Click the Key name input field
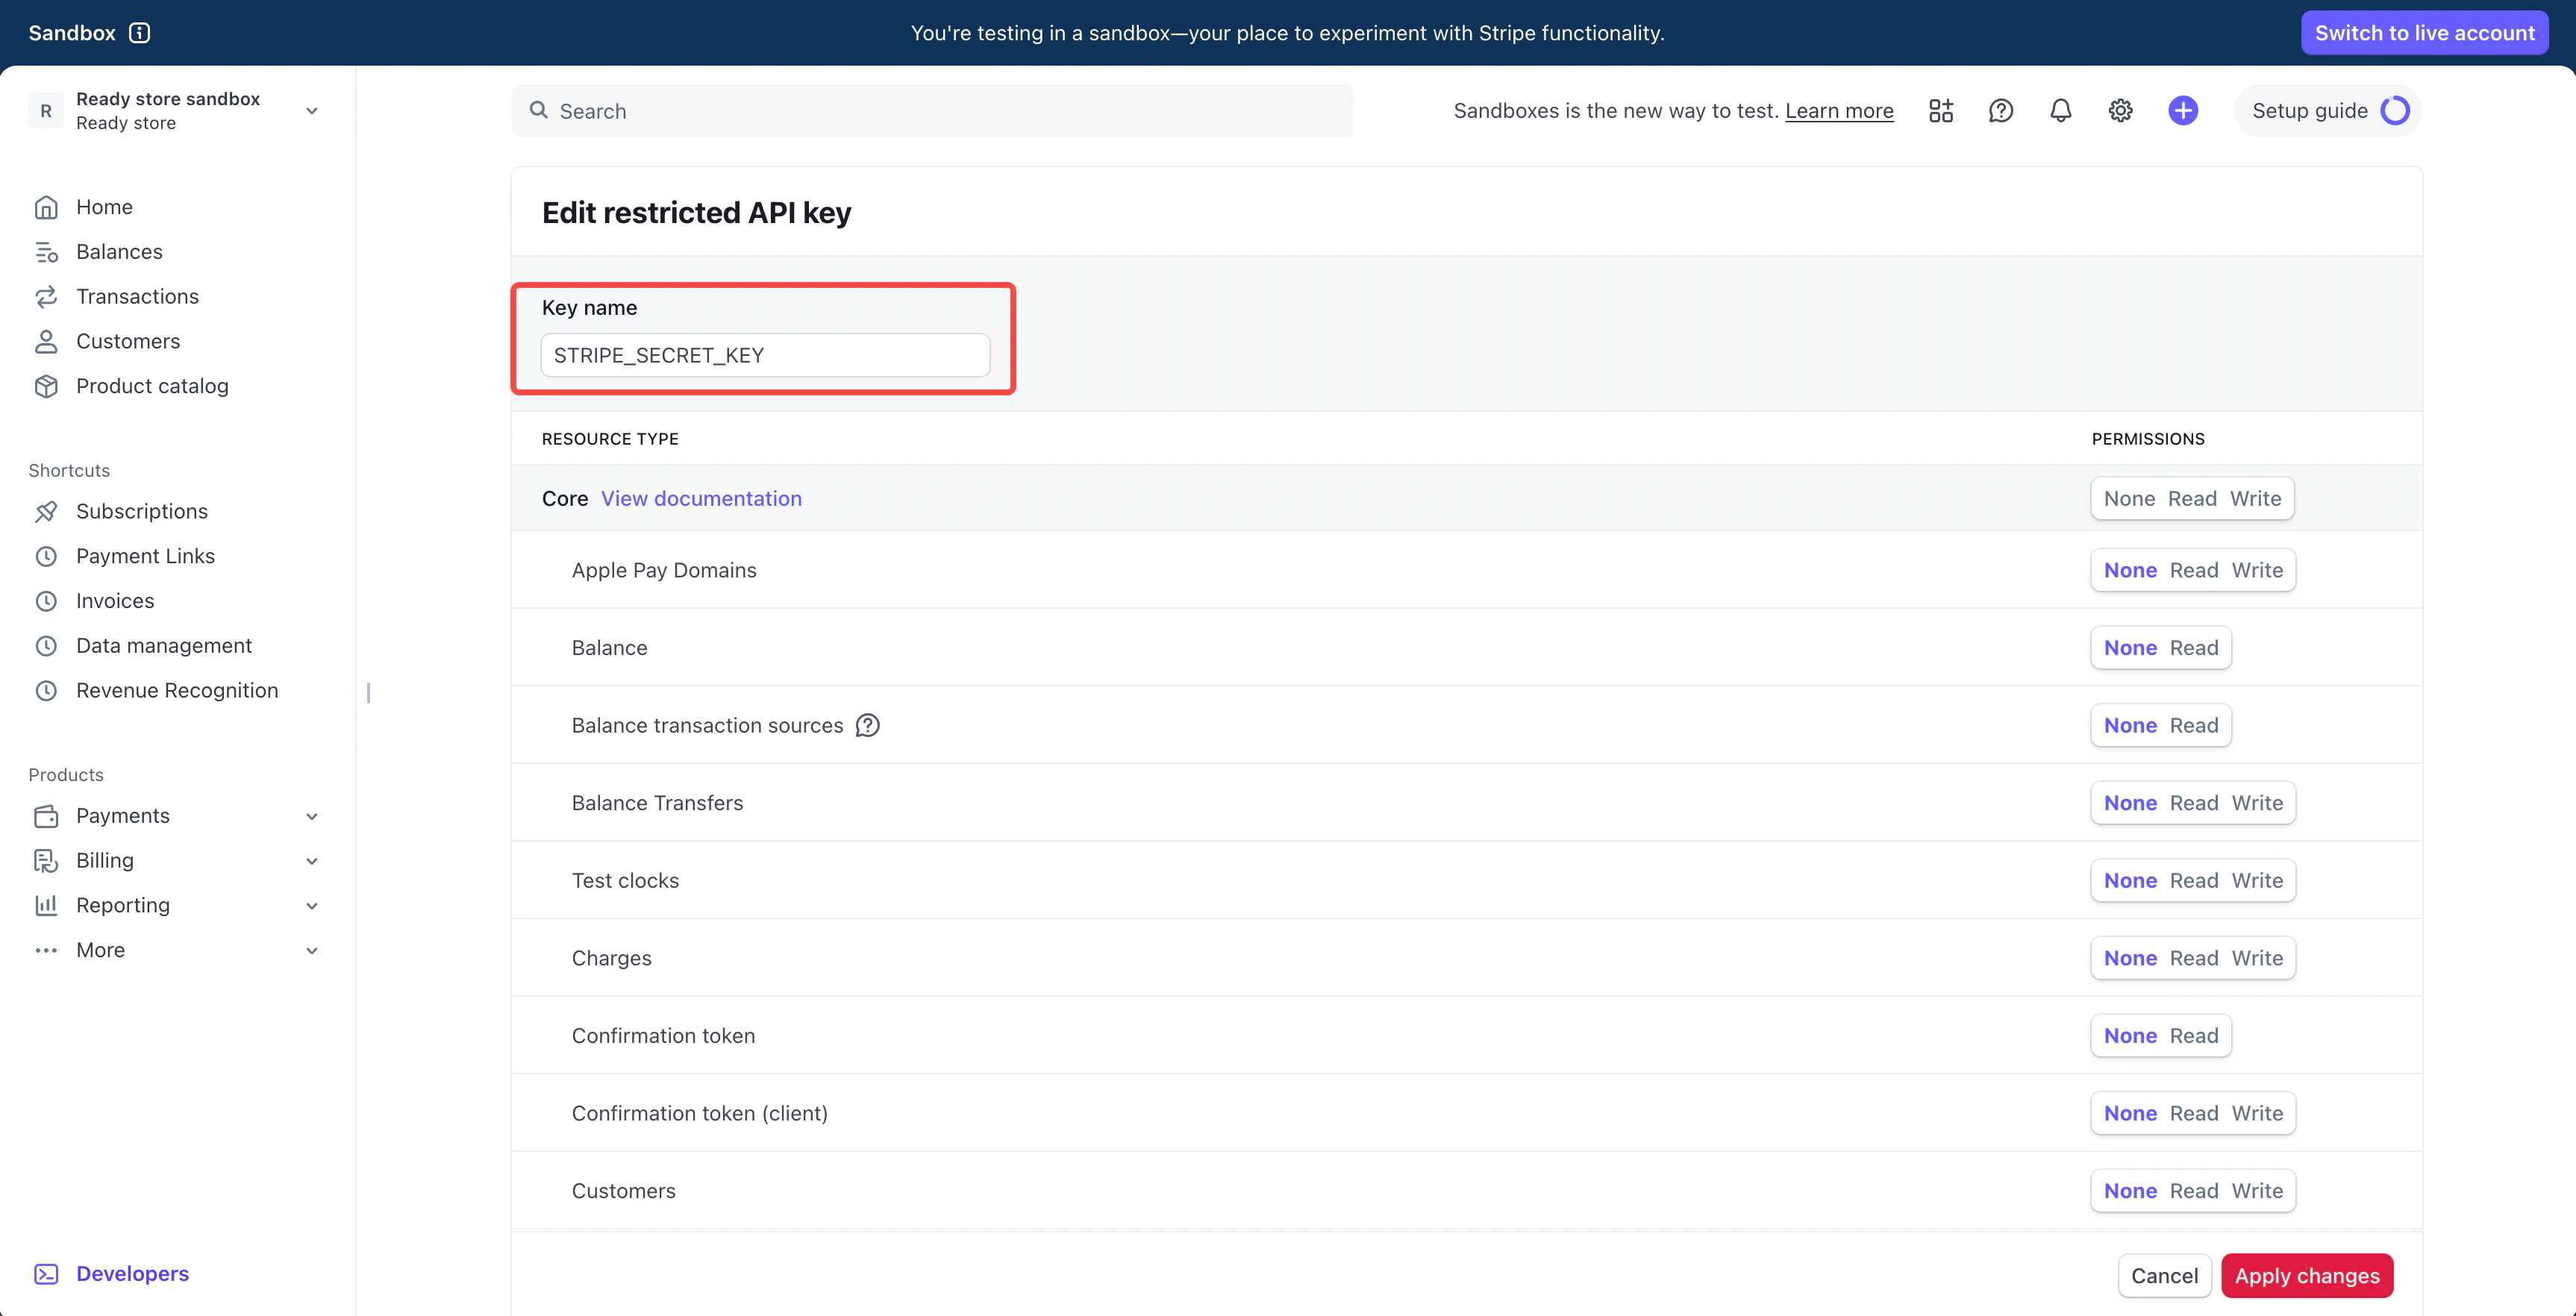 point(765,355)
